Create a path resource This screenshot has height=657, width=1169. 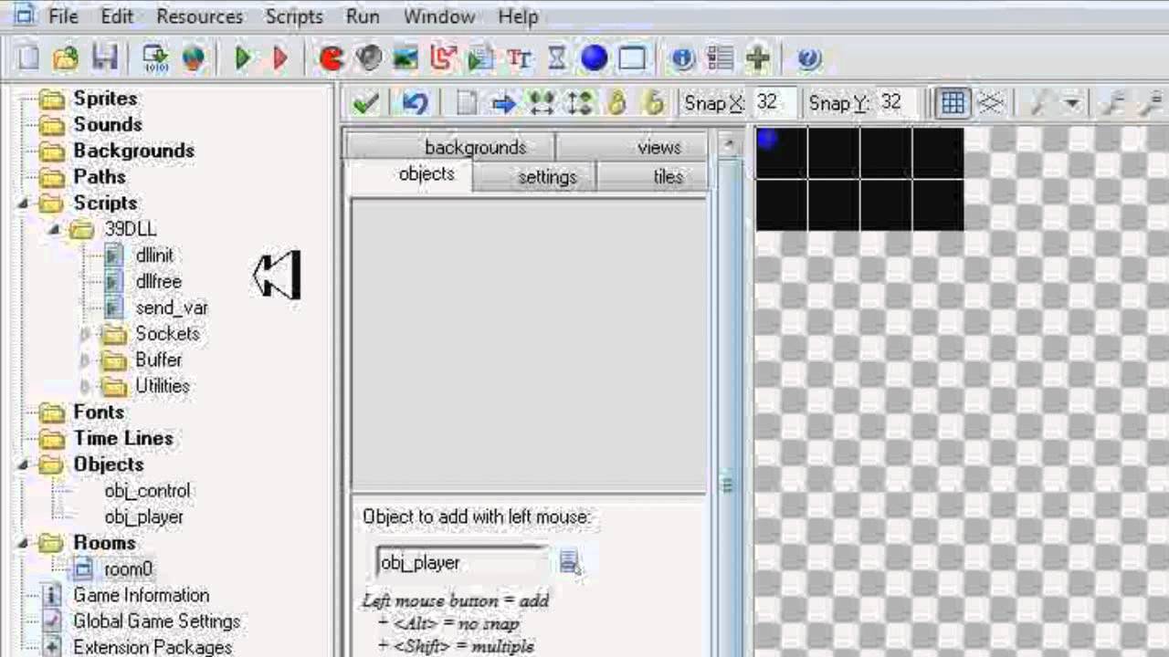tap(443, 58)
